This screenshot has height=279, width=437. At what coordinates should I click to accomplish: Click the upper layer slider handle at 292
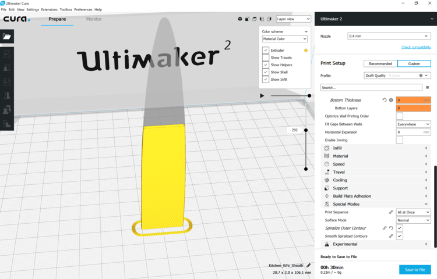point(306,130)
